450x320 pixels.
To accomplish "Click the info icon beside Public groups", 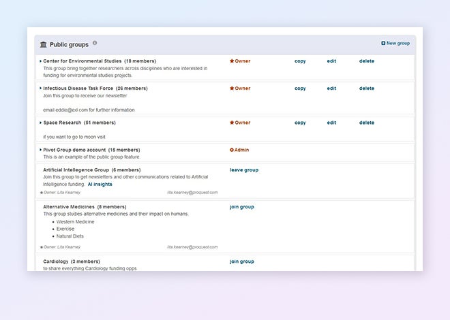I will pyautogui.click(x=95, y=43).
